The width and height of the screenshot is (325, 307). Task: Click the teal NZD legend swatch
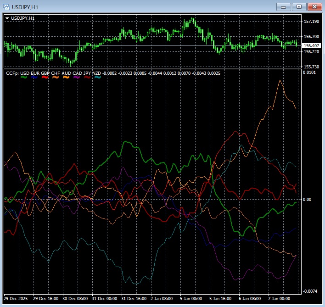tap(97, 78)
